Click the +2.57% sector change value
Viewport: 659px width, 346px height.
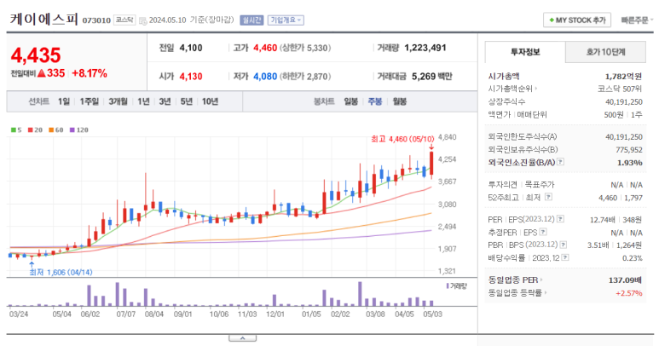[629, 293]
